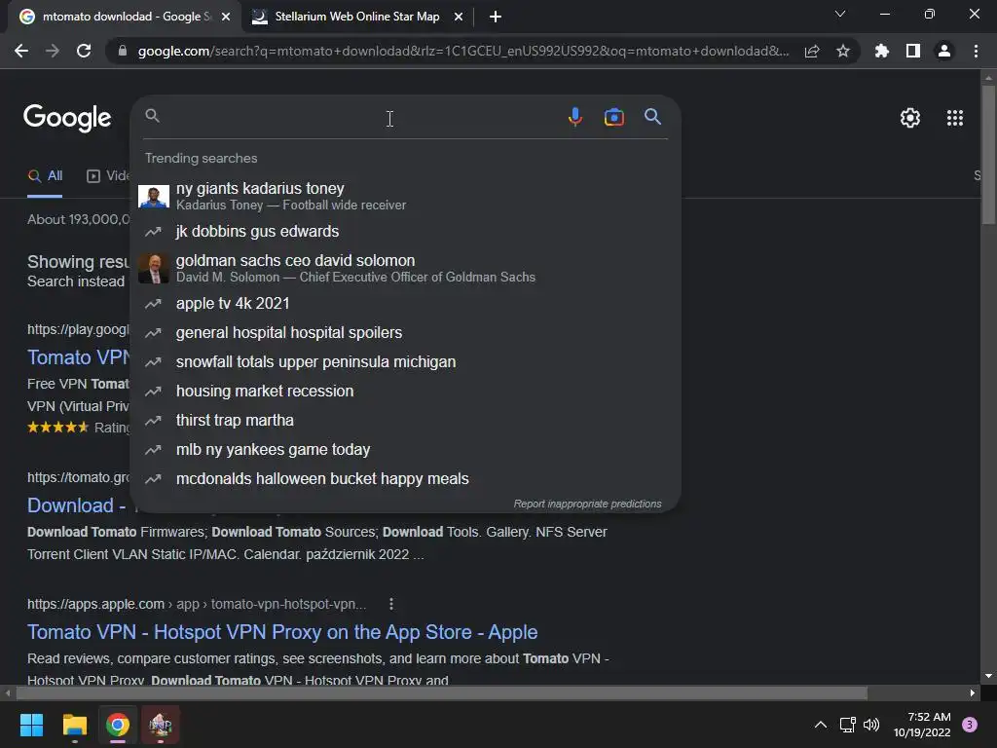Select the All results tab
Viewport: 997px width, 748px height.
click(45, 176)
